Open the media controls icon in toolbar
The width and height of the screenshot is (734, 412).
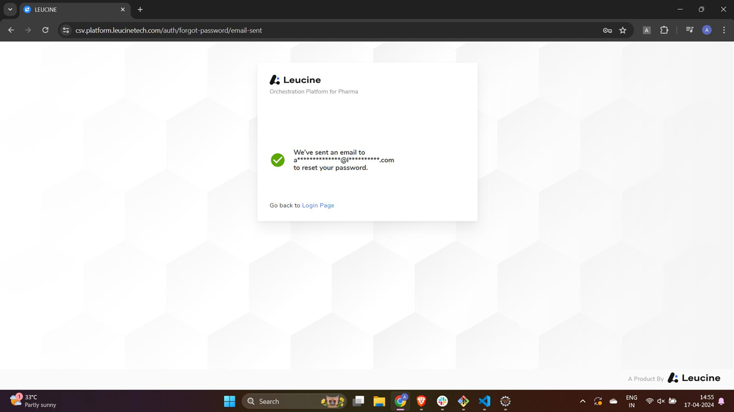690,30
